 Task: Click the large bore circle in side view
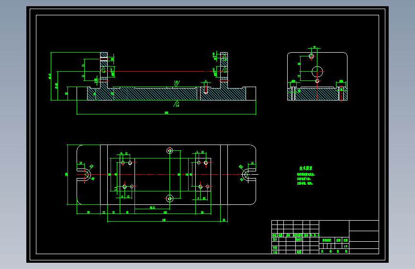click(317, 71)
